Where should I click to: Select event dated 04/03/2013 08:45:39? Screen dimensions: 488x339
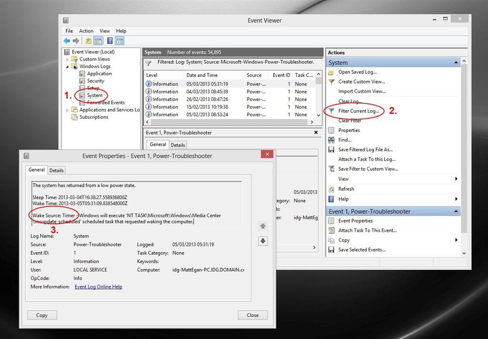[230, 92]
